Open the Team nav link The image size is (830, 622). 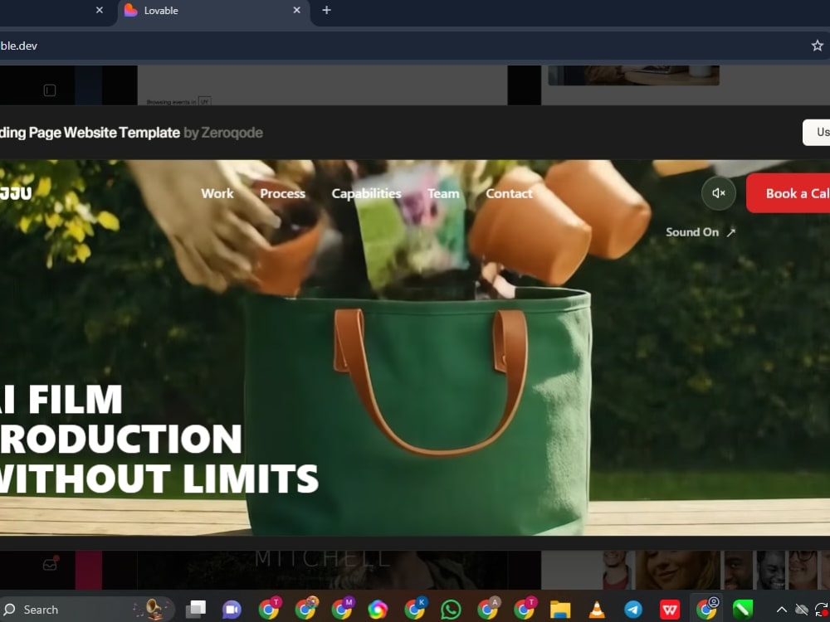(443, 193)
